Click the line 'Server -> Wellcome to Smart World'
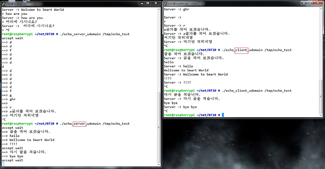This screenshot has width=325, height=169. pyautogui.click(x=195, y=74)
